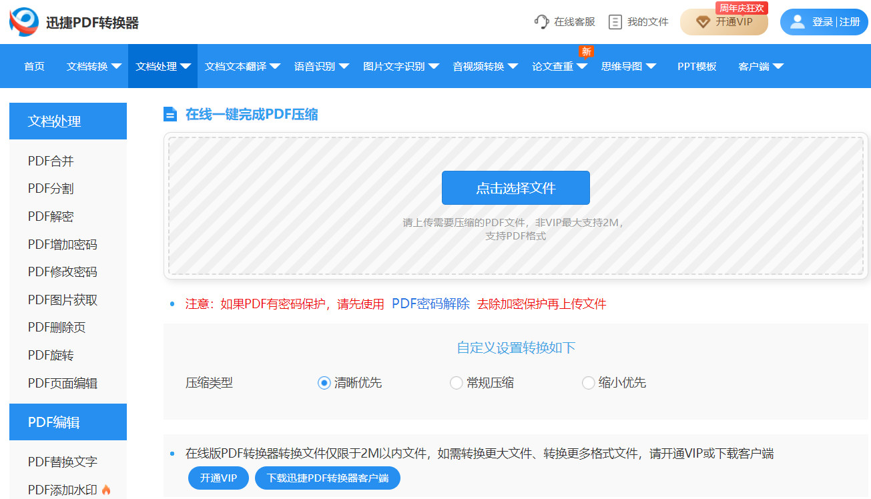
Task: Click the 下载迅捷PDF转换器客户端 button
Action: [328, 478]
